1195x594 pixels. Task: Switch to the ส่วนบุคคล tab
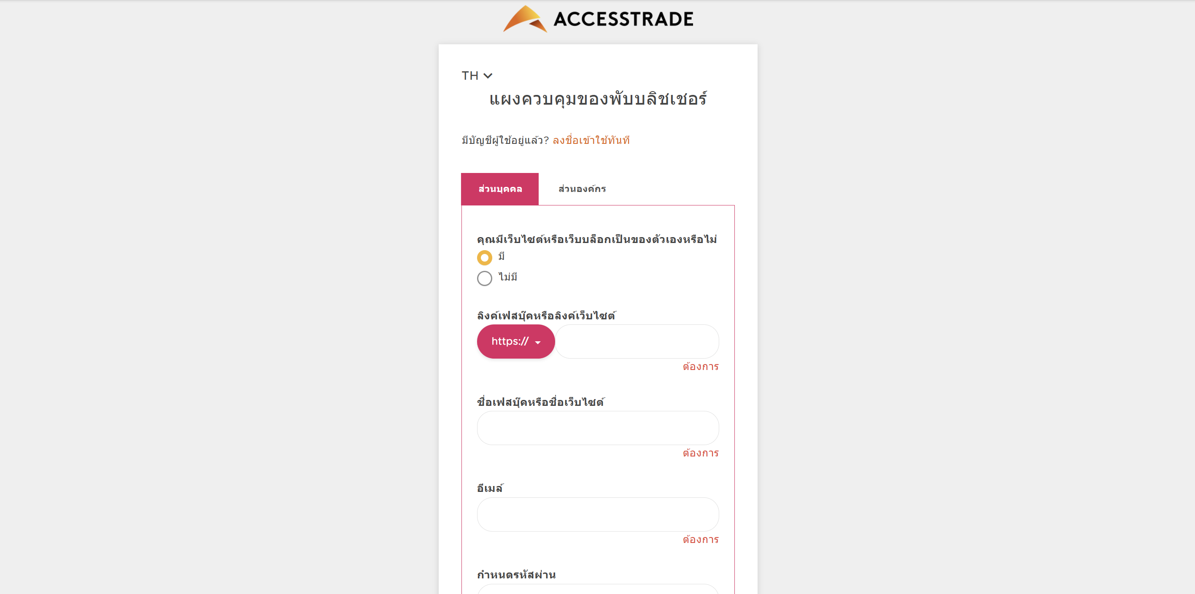pyautogui.click(x=499, y=189)
